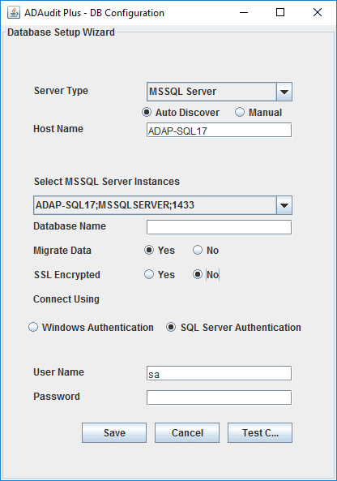Open the Server Type dropdown arrow

tap(284, 92)
